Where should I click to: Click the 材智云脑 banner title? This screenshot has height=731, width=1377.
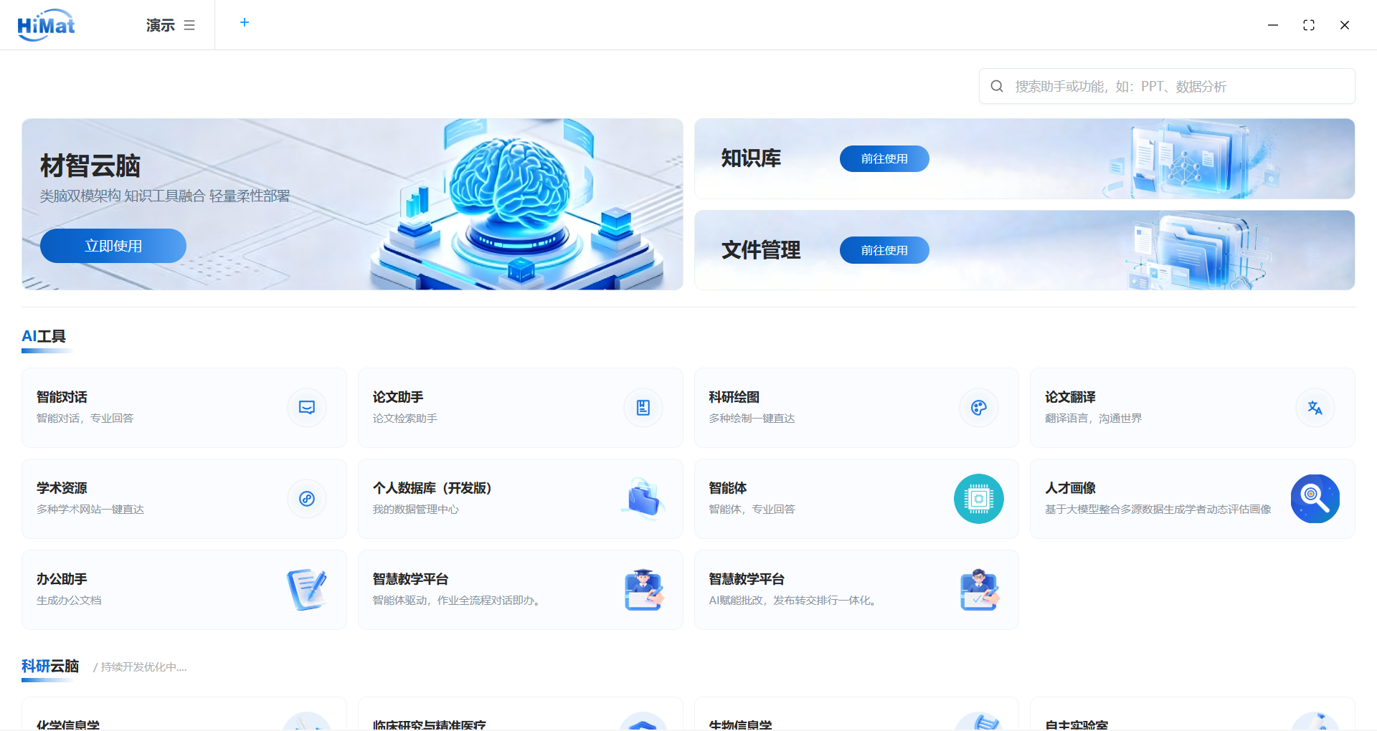click(x=90, y=166)
